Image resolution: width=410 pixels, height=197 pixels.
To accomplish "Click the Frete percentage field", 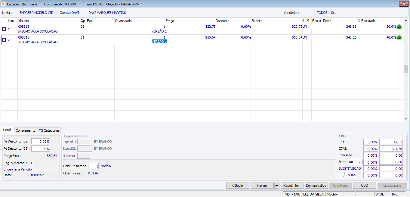I will point(371,162).
